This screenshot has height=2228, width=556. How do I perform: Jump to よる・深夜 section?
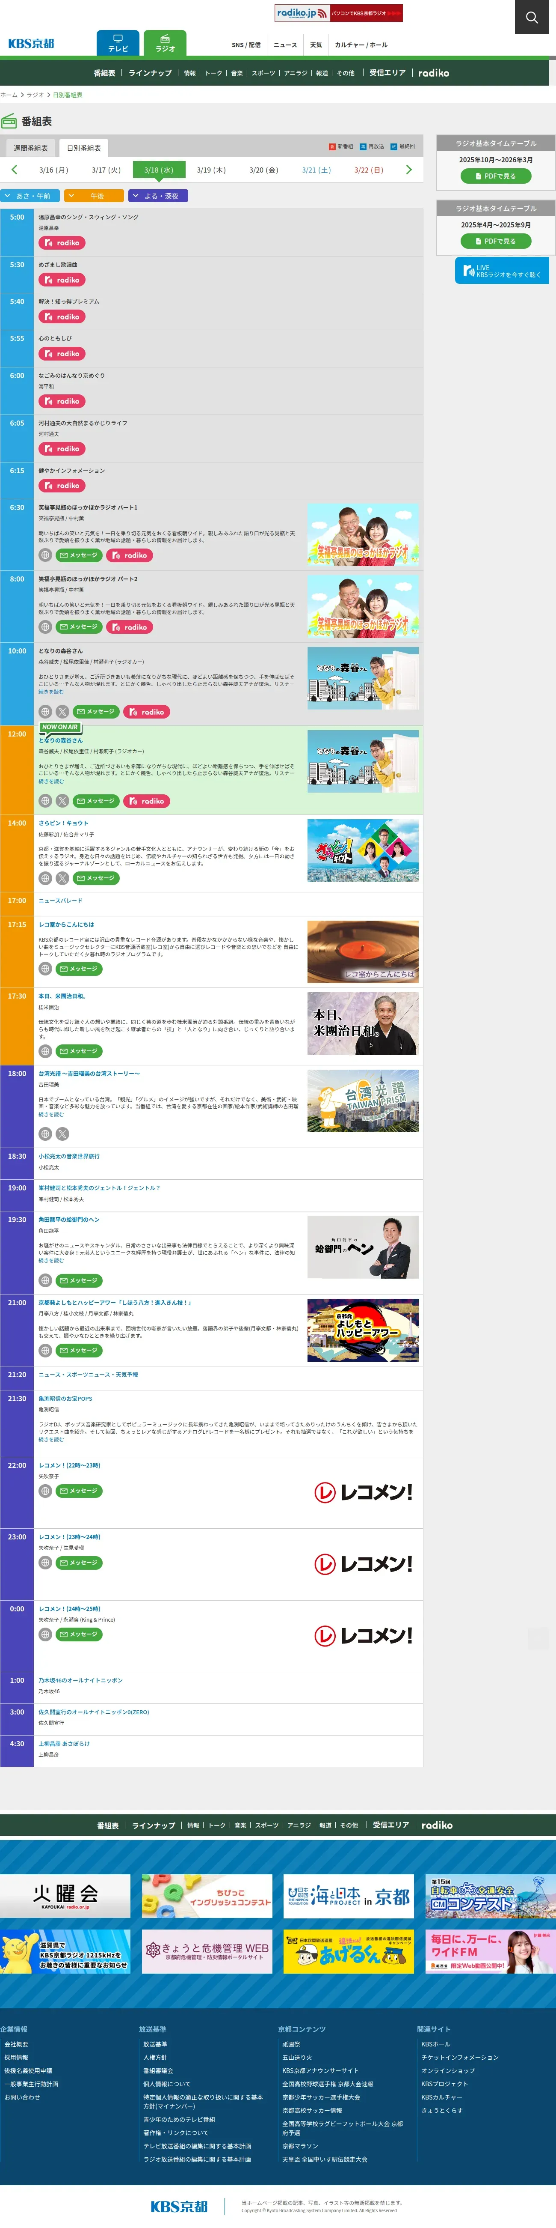pos(158,196)
